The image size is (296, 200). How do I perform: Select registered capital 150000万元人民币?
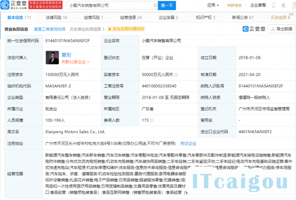[62, 75]
